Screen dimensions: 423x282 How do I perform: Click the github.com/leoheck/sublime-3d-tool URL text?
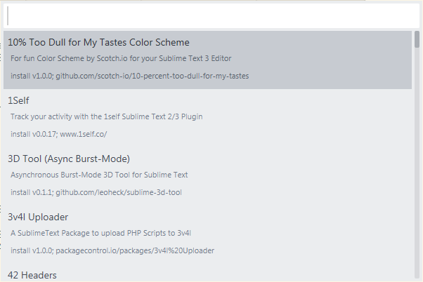pos(119,192)
